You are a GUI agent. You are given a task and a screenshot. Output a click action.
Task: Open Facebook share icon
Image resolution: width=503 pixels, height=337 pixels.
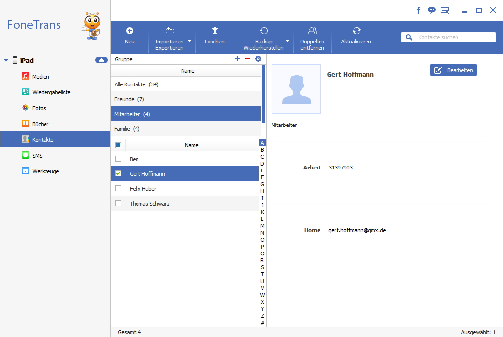(418, 10)
